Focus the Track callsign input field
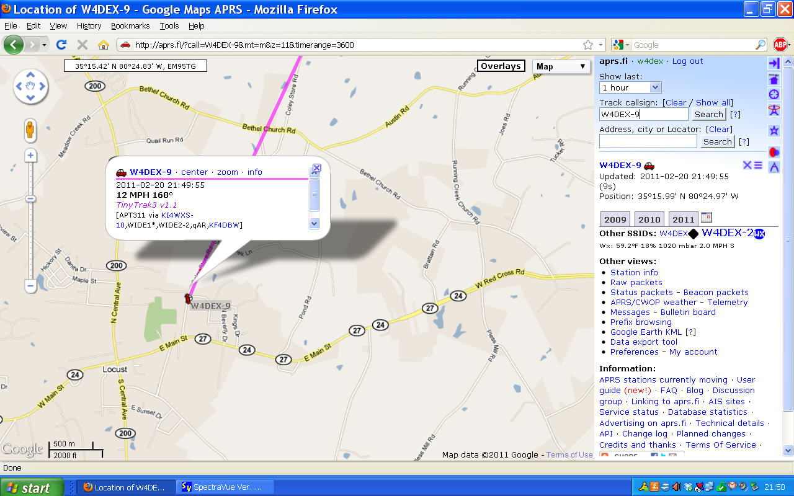This screenshot has width=794, height=496. 644,114
